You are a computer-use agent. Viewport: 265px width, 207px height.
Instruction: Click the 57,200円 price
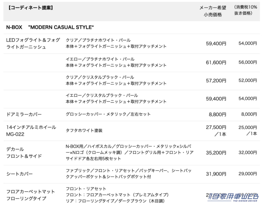(216, 80)
